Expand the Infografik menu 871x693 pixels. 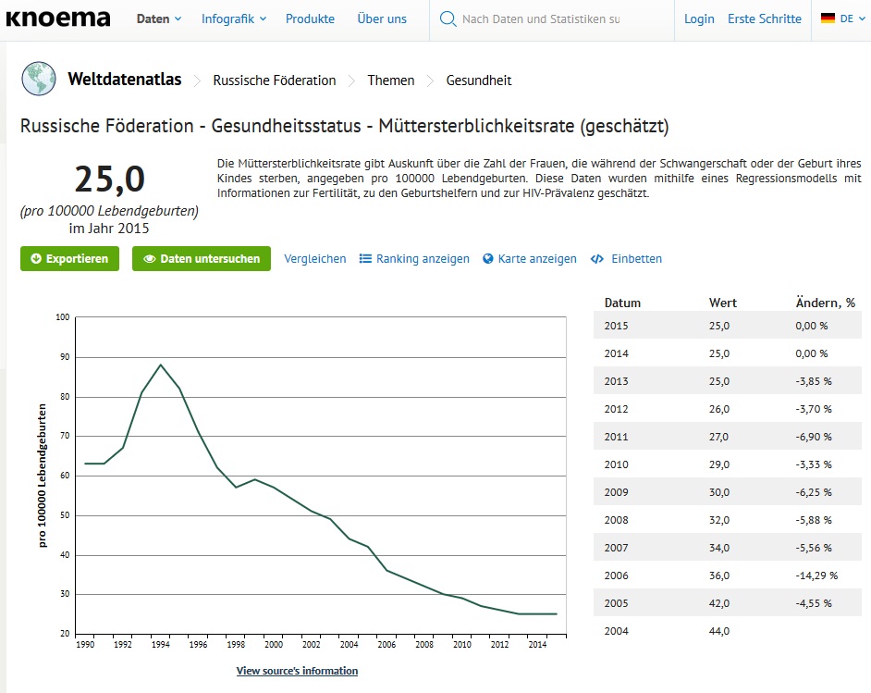click(234, 19)
